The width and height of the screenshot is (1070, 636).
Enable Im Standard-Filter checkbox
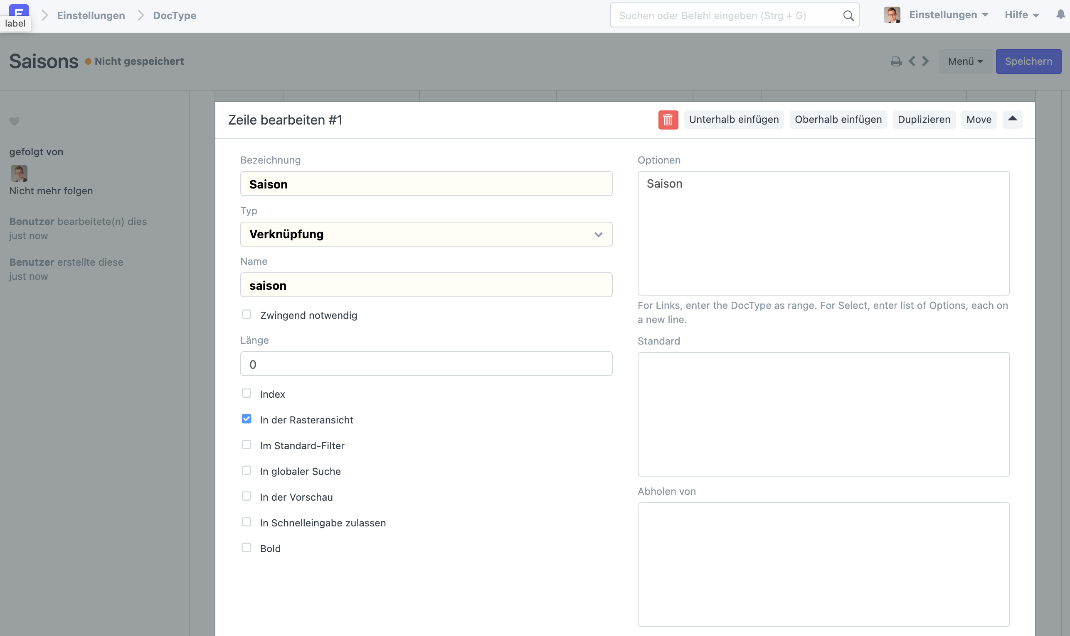click(x=246, y=445)
